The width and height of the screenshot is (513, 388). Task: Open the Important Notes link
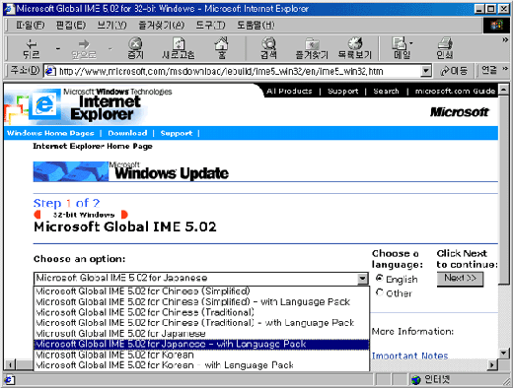point(410,356)
